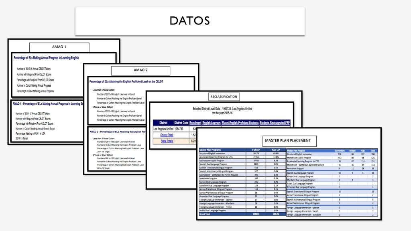The height and width of the screenshot is (231, 411).
Task: Click the Total column header
Action: (373, 151)
